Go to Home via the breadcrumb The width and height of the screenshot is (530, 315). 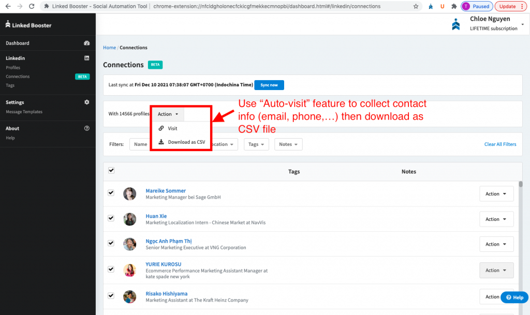[110, 48]
